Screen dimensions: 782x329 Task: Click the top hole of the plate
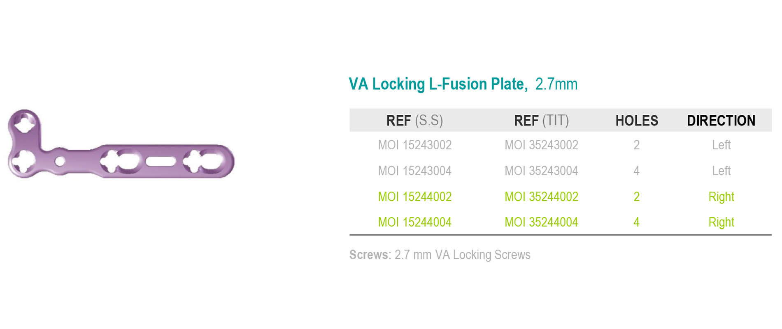pyautogui.click(x=24, y=121)
